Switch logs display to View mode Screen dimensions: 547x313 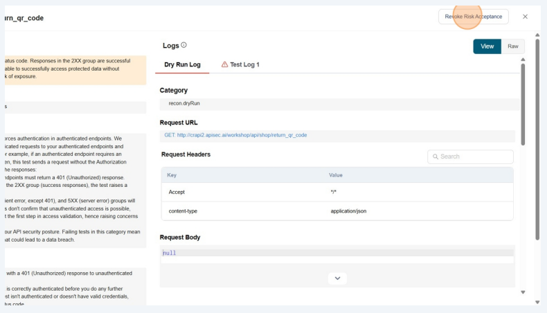[487, 46]
